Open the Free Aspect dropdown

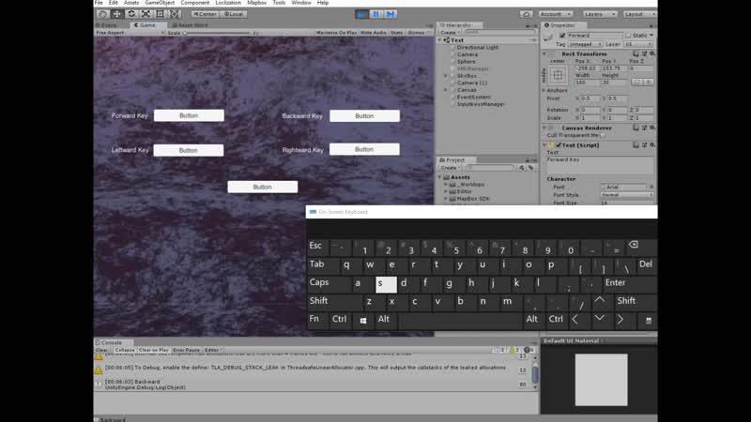(x=130, y=33)
